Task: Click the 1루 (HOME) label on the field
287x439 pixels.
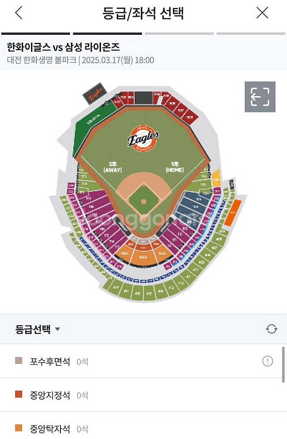Action: 174,167
